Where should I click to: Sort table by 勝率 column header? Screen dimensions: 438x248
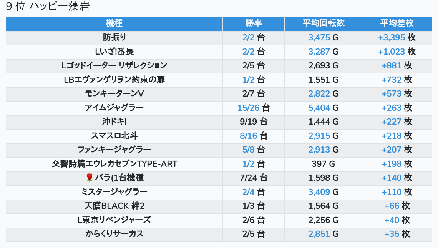(x=253, y=23)
